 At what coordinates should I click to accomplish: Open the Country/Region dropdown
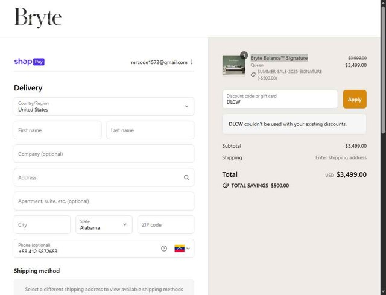[104, 106]
